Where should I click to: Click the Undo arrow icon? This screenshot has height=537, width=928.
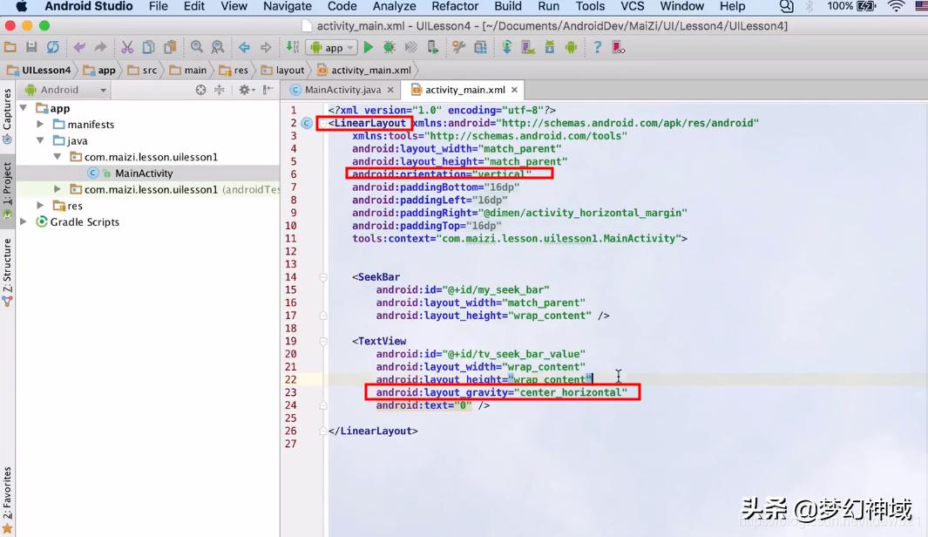click(x=79, y=48)
